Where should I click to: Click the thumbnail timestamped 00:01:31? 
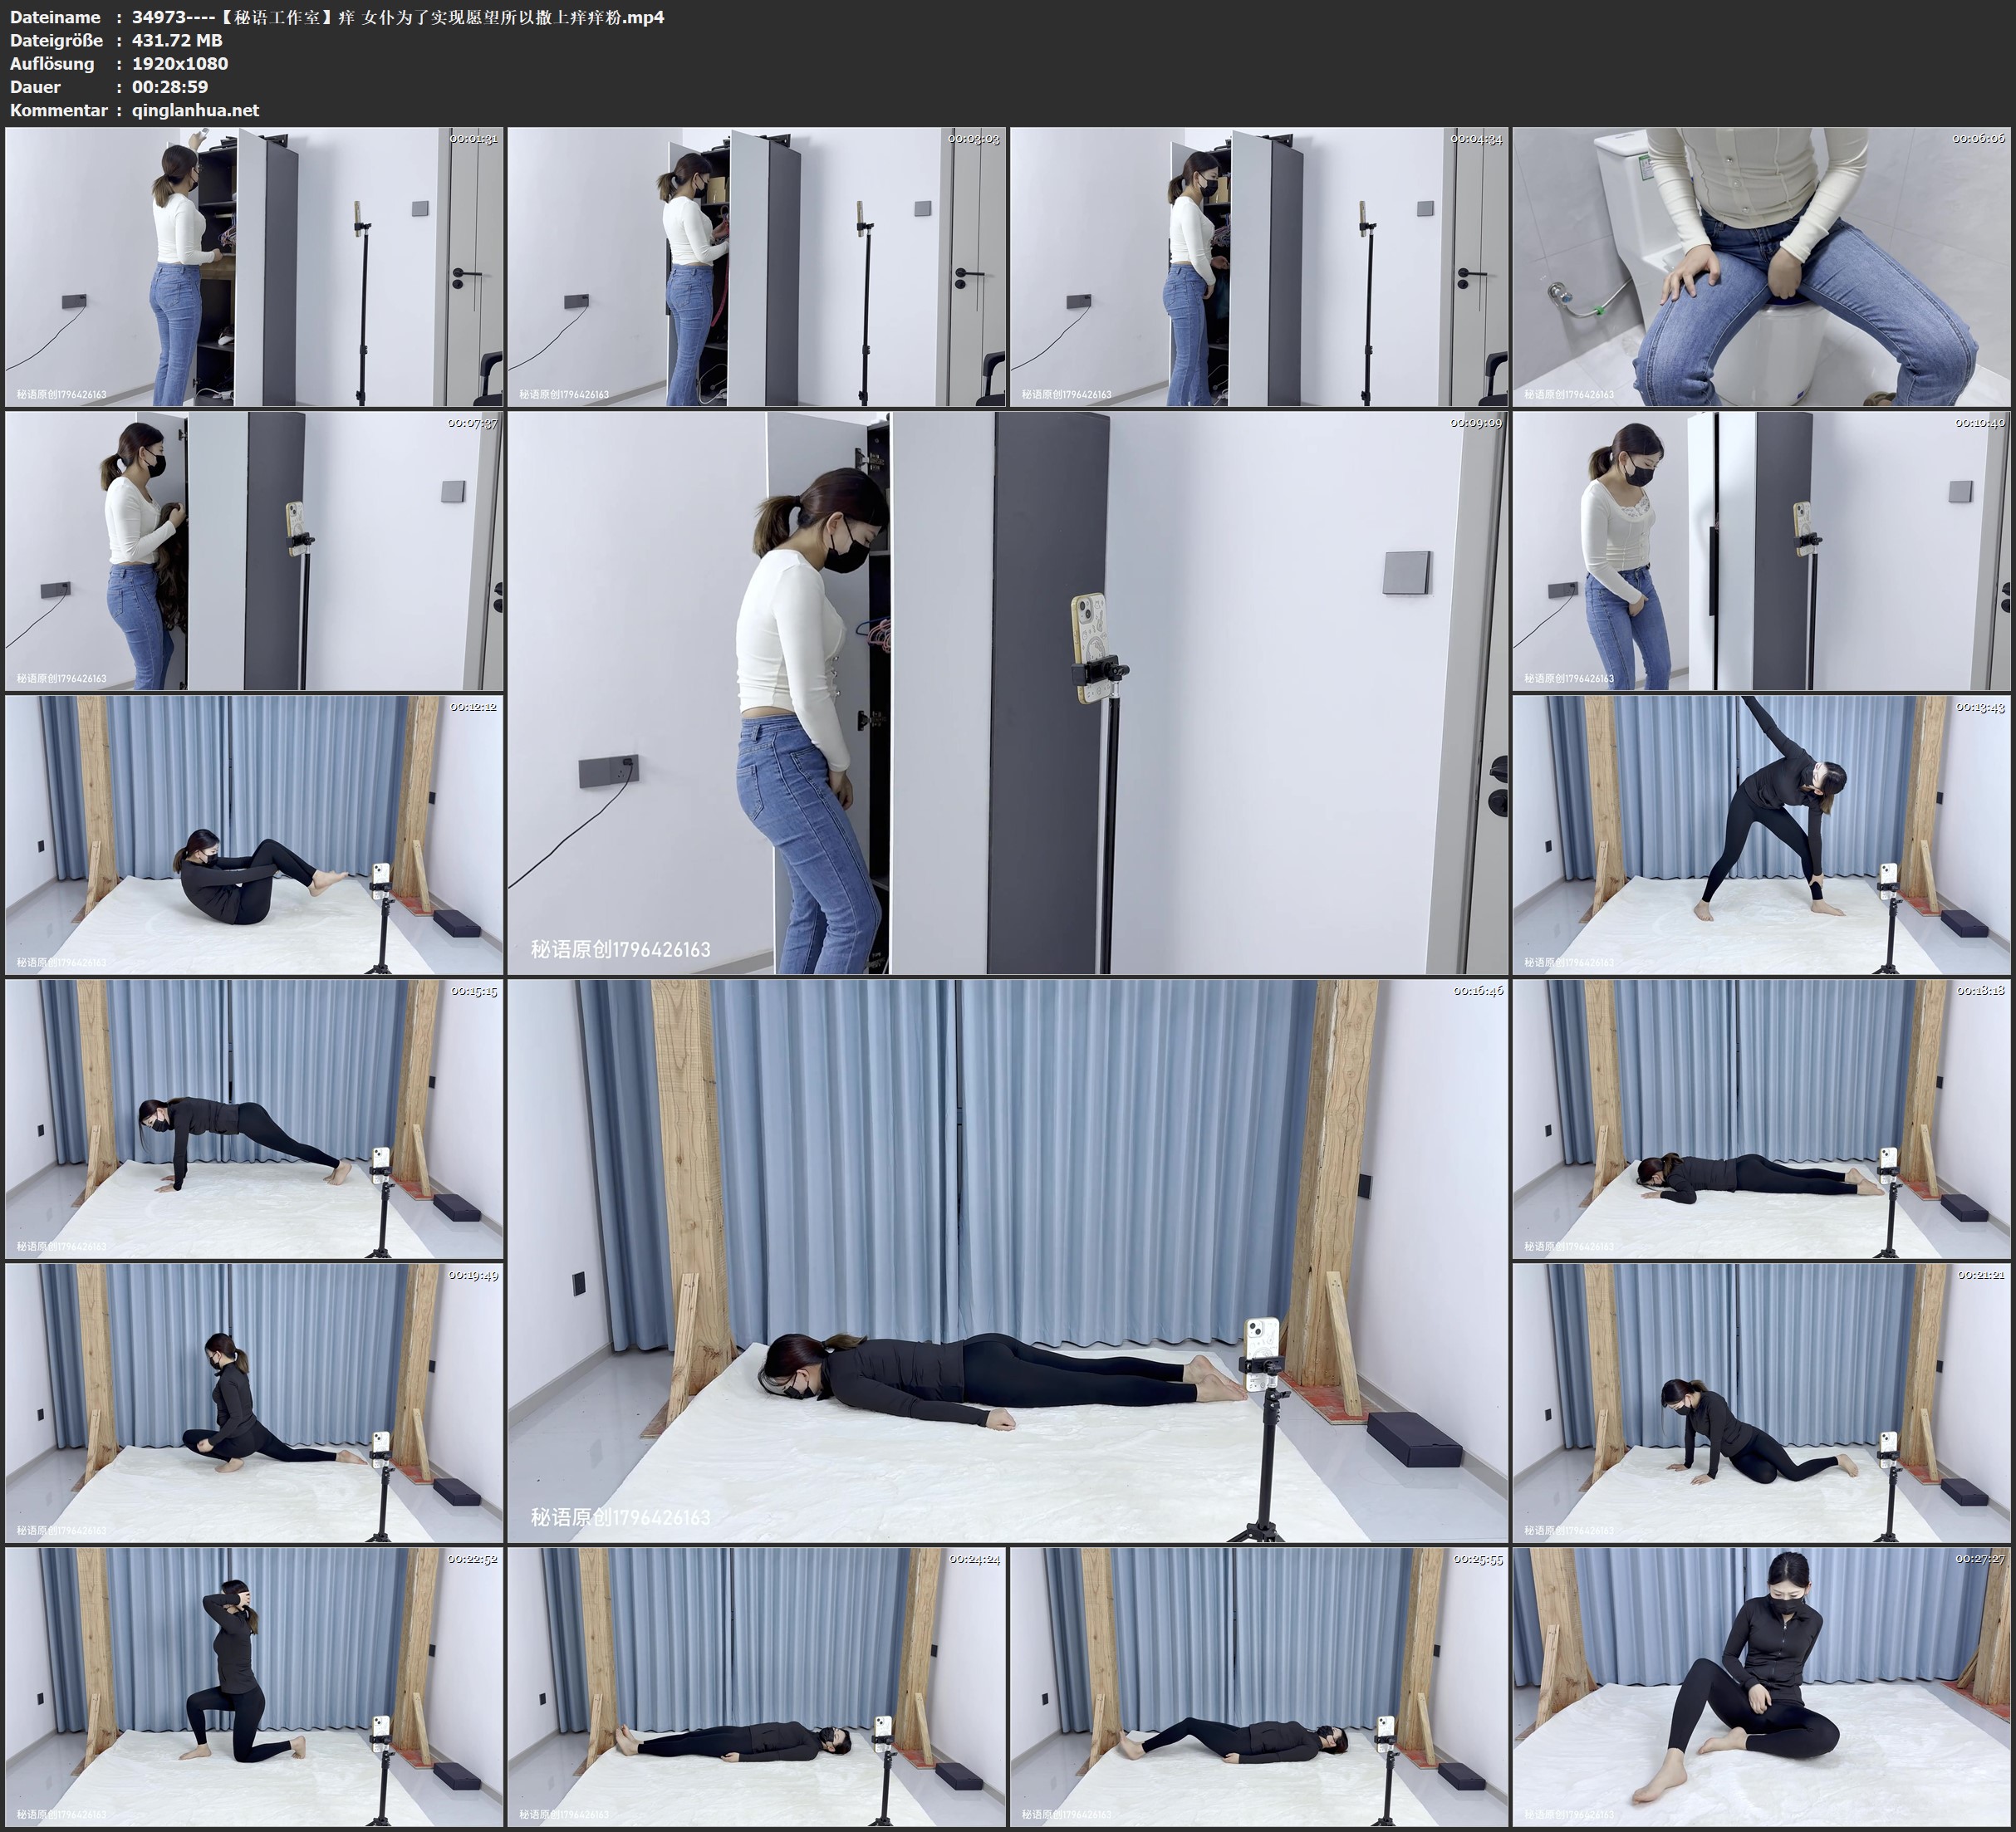[x=254, y=266]
